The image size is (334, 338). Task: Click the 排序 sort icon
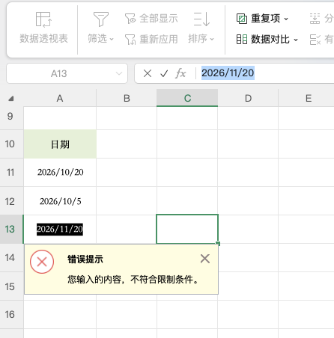click(x=201, y=19)
